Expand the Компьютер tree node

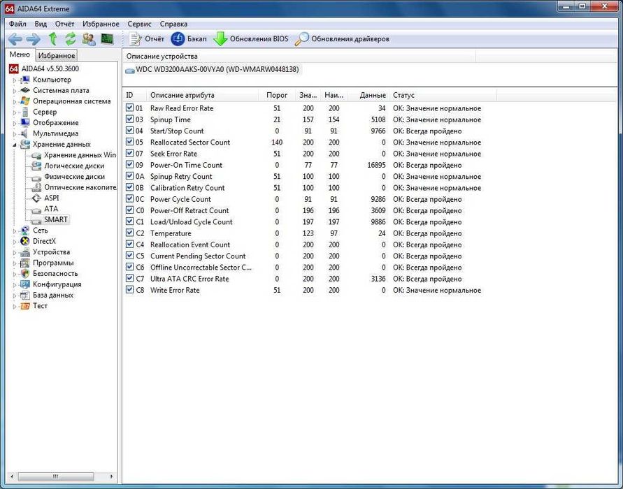15,80
